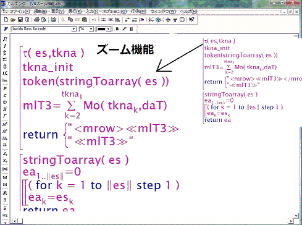This screenshot has height=225, width=302.
Task: Click the vertical scrollbar down arrow
Action: tap(296, 216)
